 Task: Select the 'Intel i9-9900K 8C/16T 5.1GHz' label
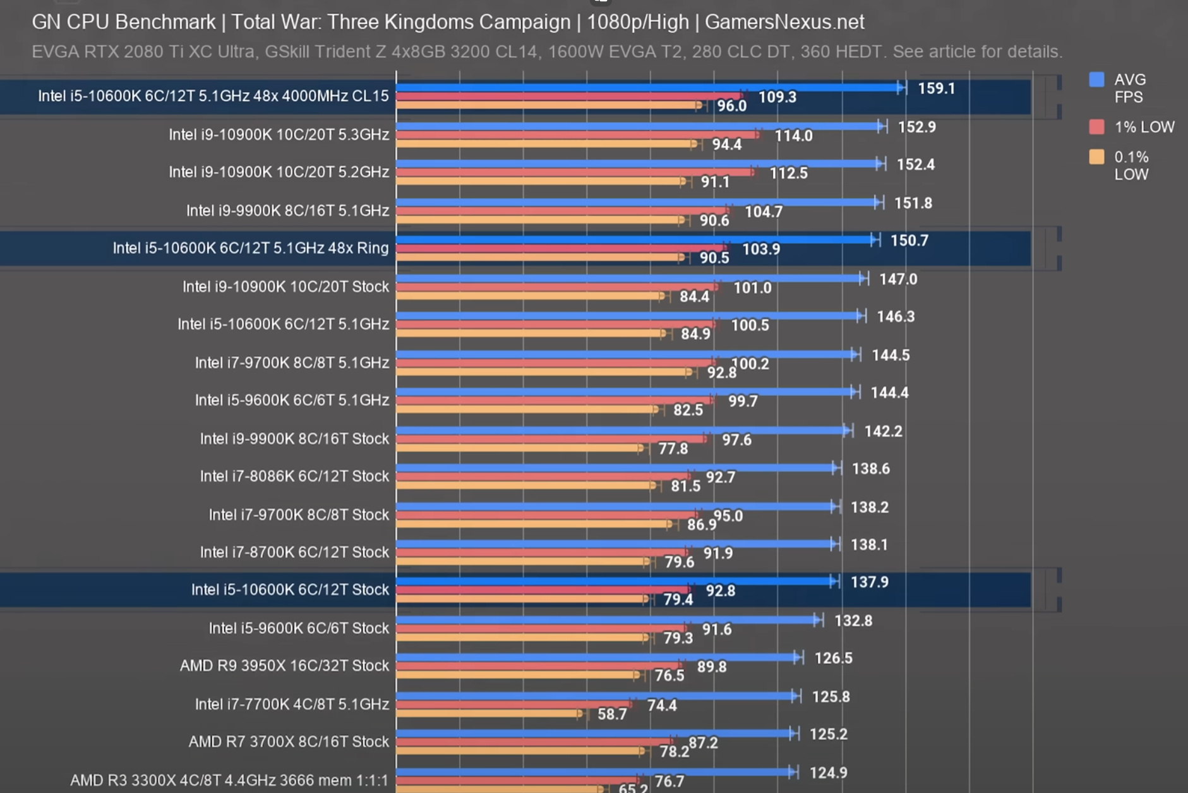(x=287, y=210)
